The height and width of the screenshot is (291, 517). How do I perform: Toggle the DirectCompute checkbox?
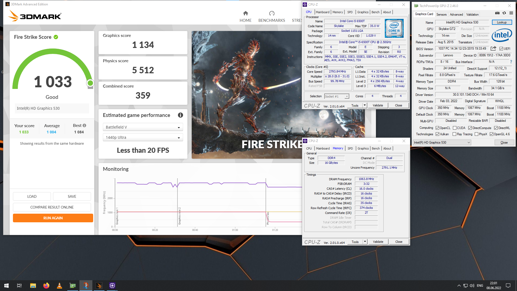[470, 128]
